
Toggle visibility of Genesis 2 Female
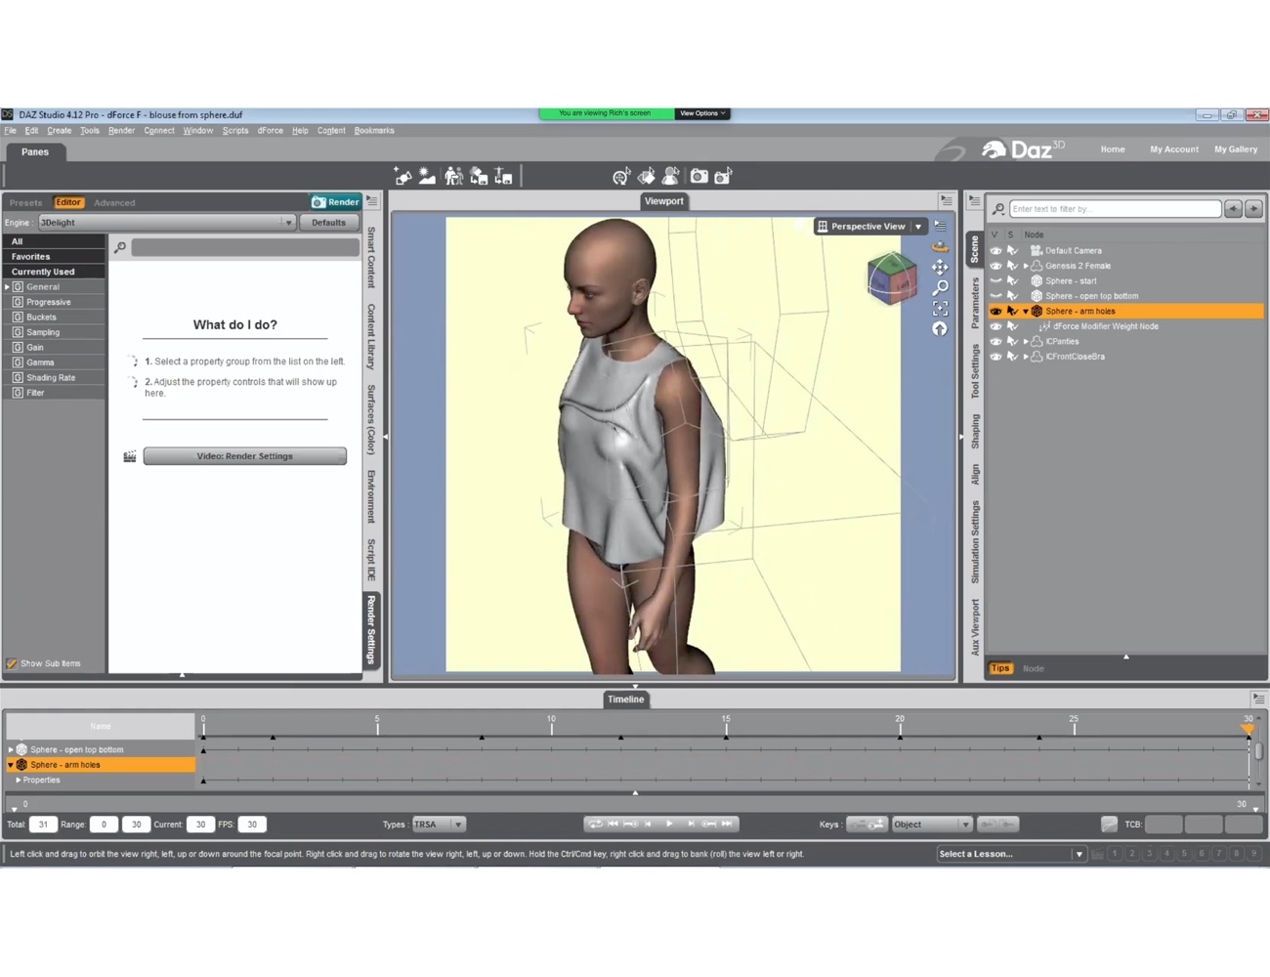click(995, 265)
